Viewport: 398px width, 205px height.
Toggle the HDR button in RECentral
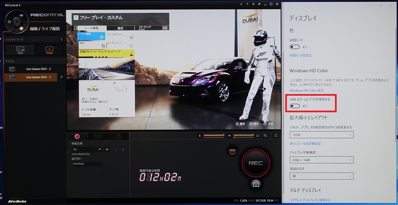point(232,150)
